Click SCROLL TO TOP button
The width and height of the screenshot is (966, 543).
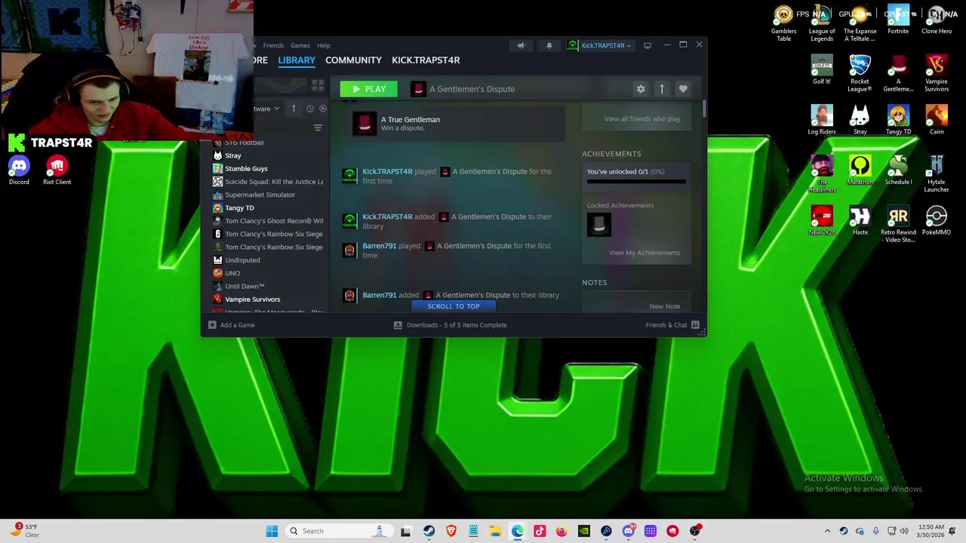(454, 306)
